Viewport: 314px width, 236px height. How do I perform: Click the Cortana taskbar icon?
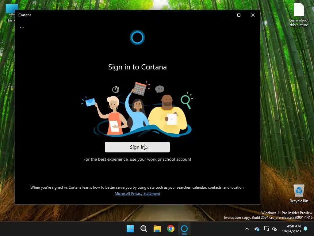[x=184, y=229]
